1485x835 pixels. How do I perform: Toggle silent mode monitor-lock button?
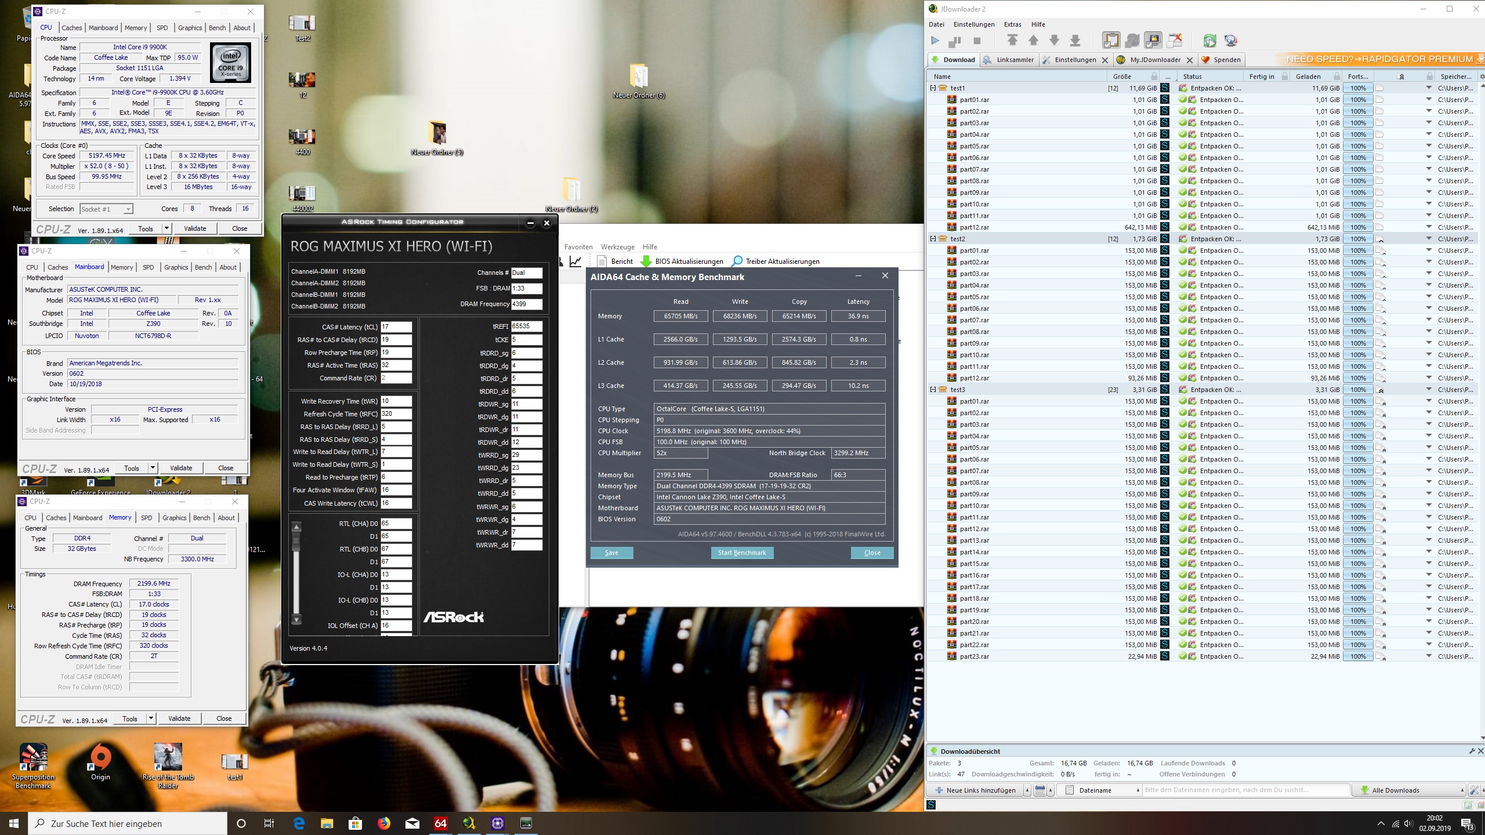1153,40
